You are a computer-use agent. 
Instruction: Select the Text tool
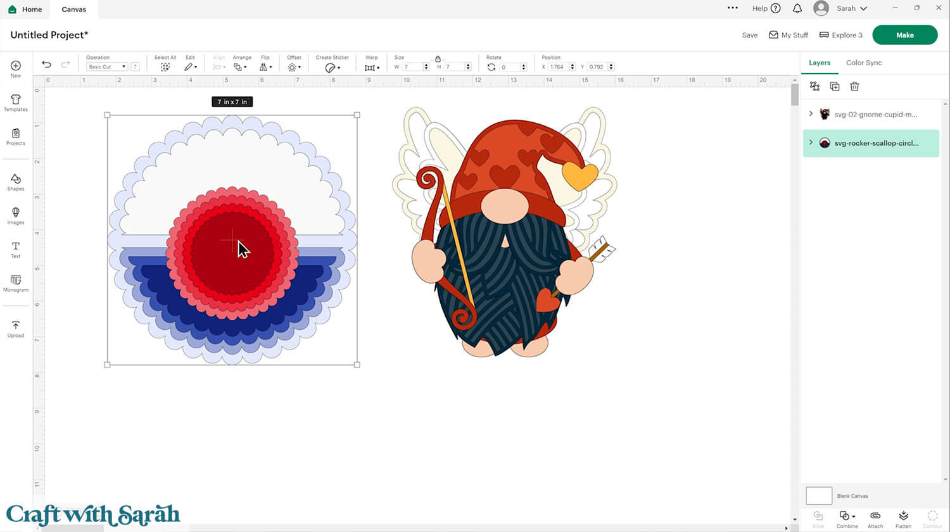tap(16, 249)
